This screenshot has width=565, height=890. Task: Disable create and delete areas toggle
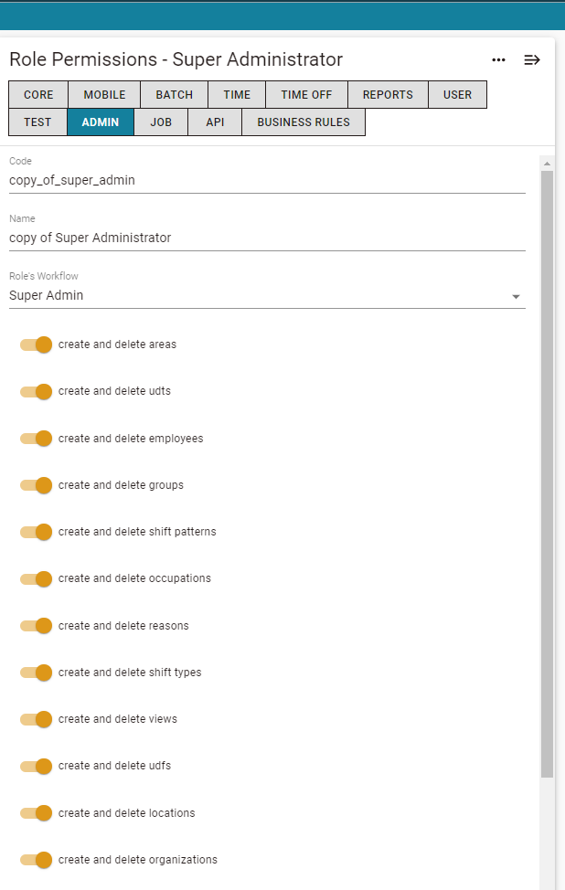36,344
